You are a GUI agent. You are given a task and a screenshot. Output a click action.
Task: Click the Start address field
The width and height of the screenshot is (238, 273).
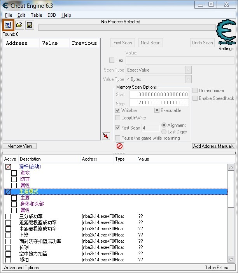[x=159, y=94]
